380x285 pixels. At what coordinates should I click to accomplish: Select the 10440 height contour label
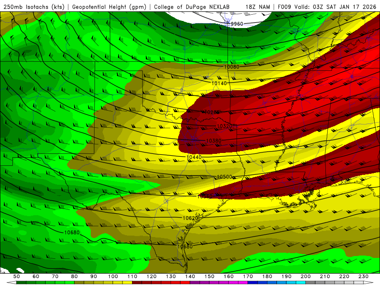tap(194, 157)
